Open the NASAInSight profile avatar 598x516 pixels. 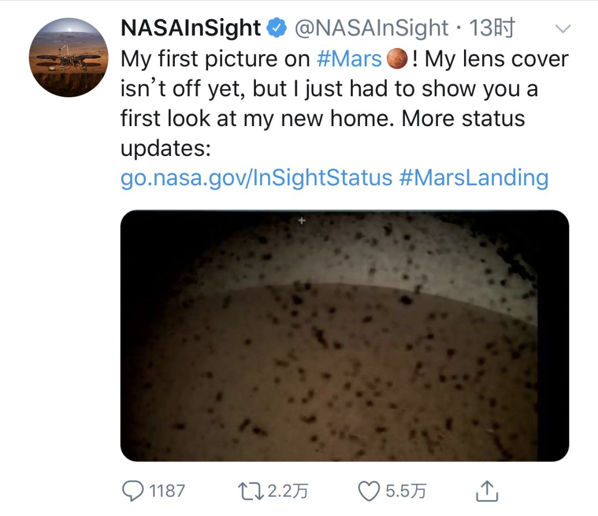tap(69, 58)
